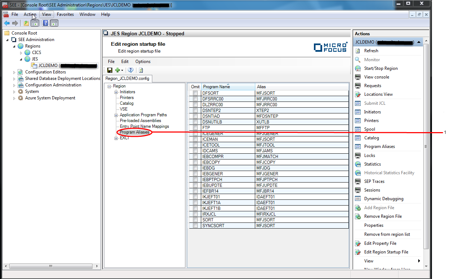
Task: Check the Omit box for DFSORT
Action: click(x=195, y=93)
